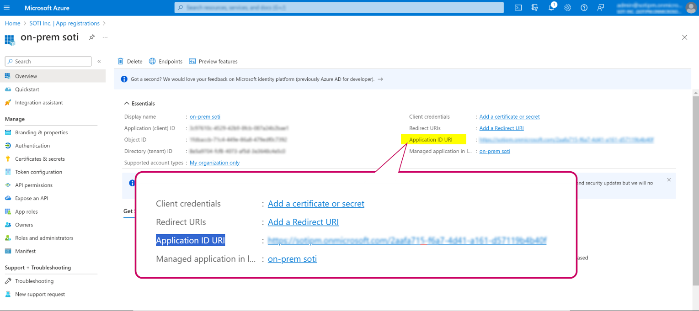
Task: Click the Object ID label
Action: (x=135, y=140)
